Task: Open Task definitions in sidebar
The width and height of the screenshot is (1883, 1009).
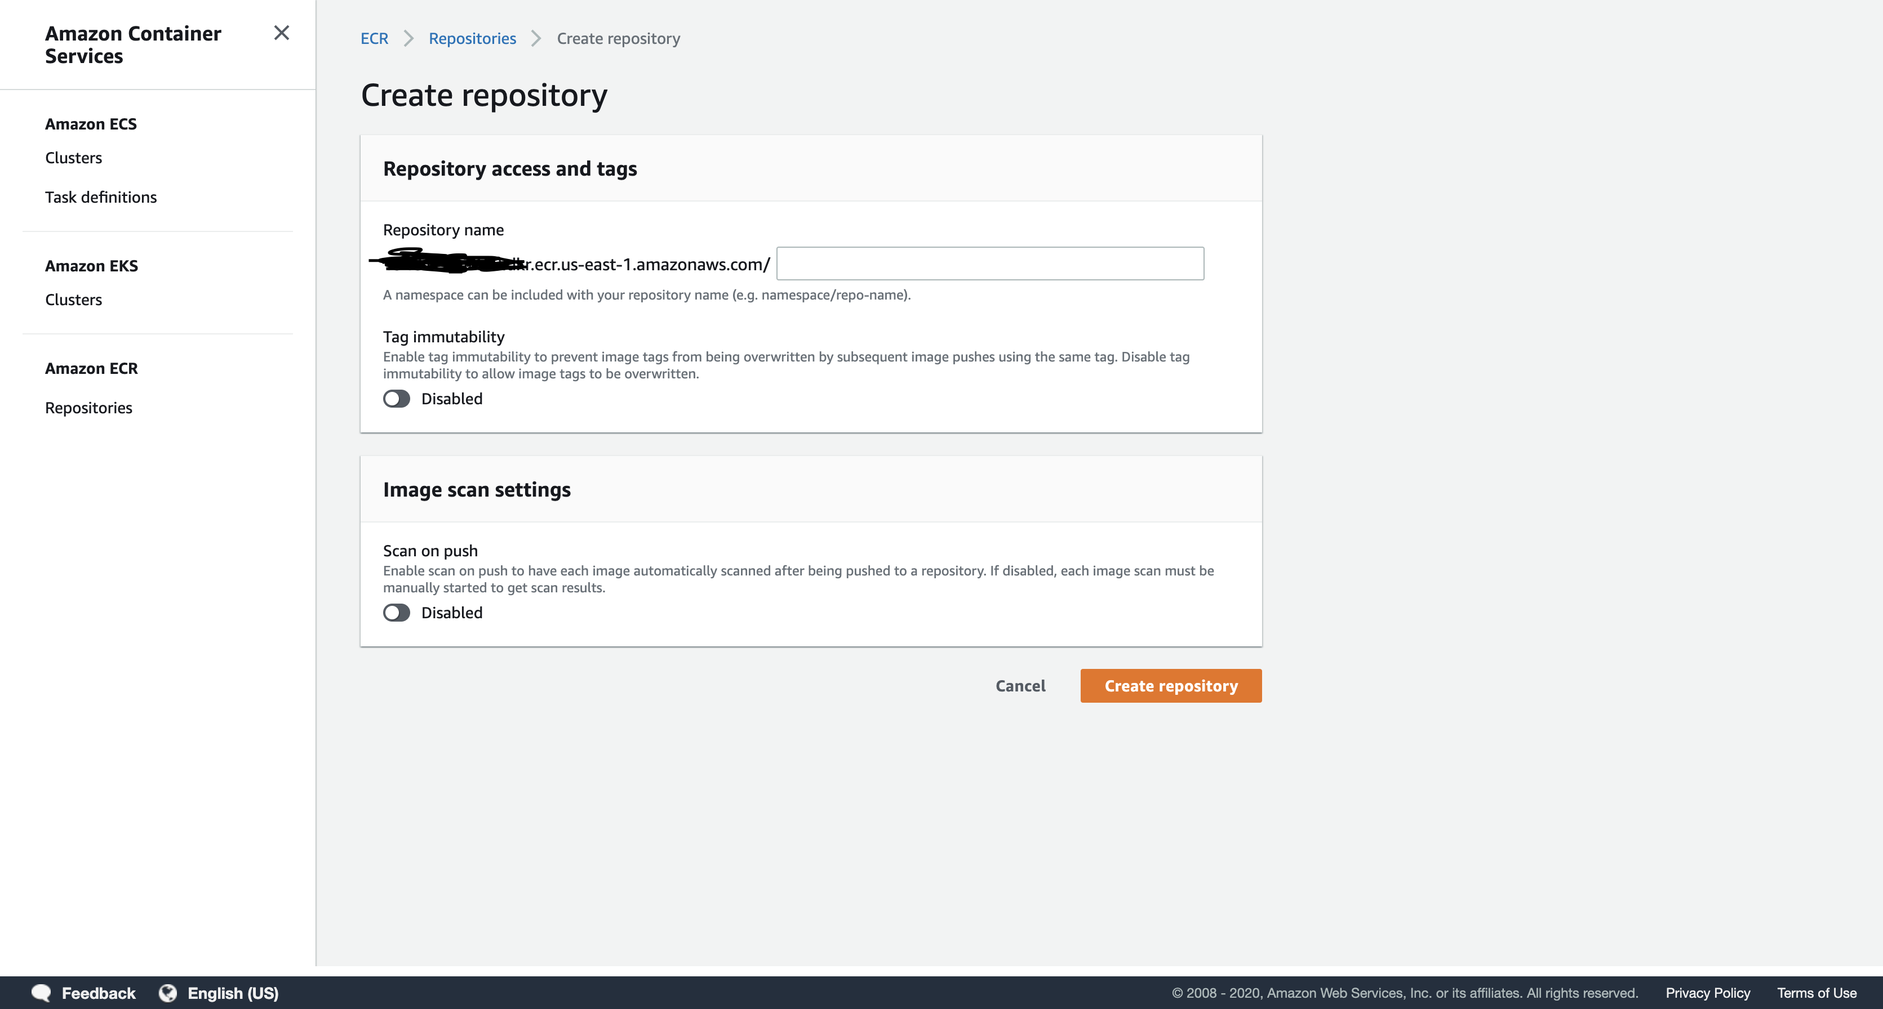Action: [x=101, y=197]
